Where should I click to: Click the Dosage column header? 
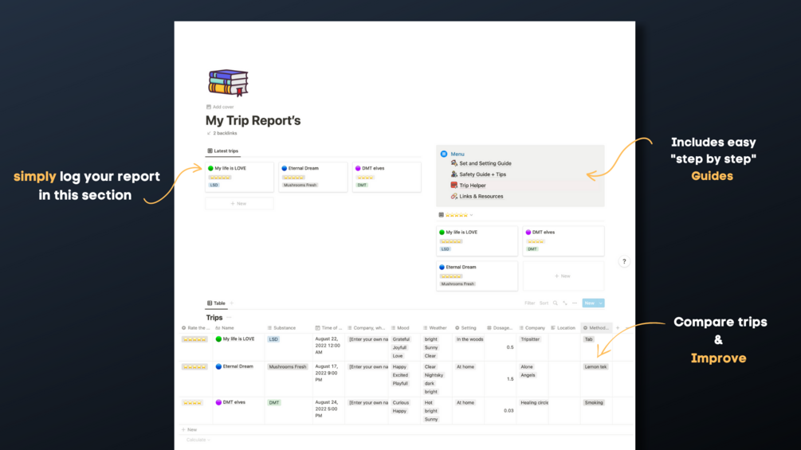pyautogui.click(x=500, y=328)
